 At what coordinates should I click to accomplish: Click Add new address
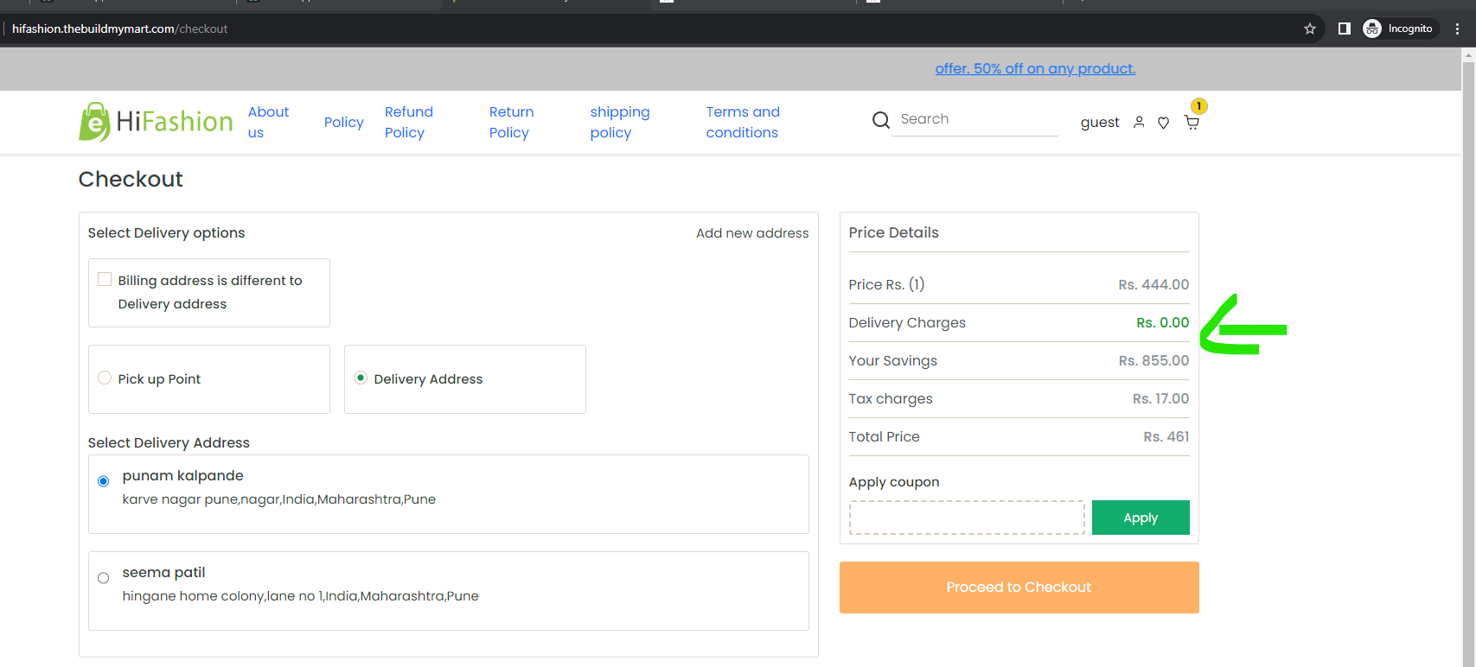click(x=752, y=233)
